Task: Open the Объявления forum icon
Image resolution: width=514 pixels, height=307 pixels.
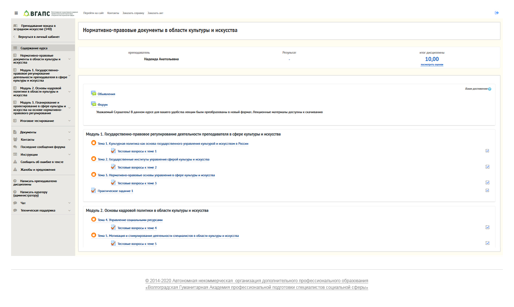Action: pyautogui.click(x=94, y=94)
